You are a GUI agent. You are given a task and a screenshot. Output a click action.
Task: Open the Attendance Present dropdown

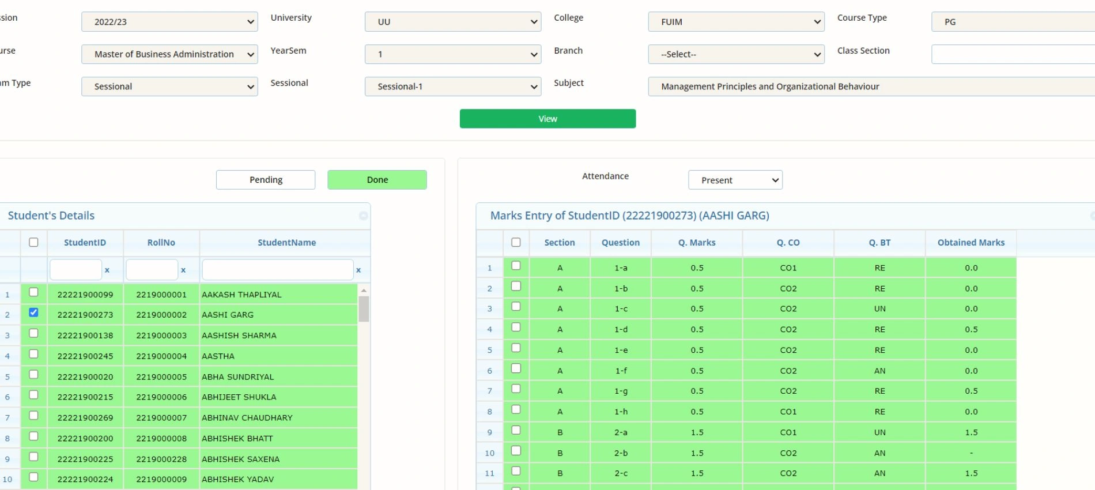pyautogui.click(x=735, y=180)
